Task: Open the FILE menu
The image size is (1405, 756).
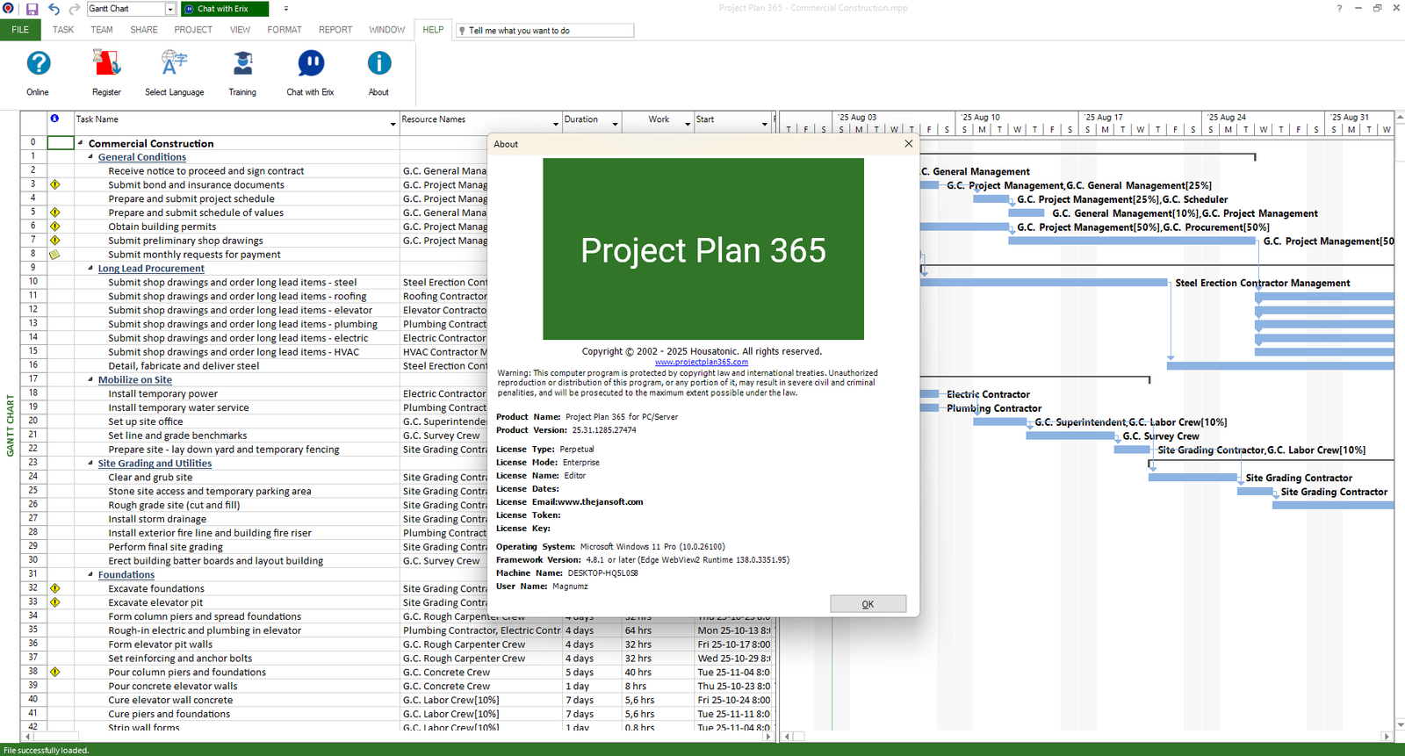Action: (x=20, y=30)
